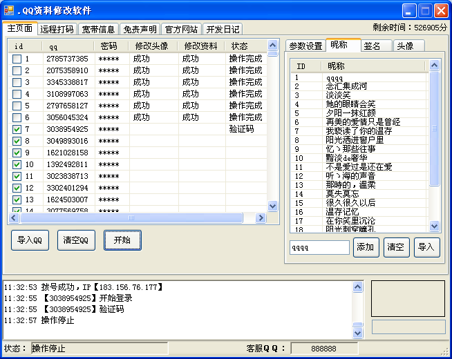
Task: Click the account table's scroll down arrow
Action: click(x=272, y=206)
